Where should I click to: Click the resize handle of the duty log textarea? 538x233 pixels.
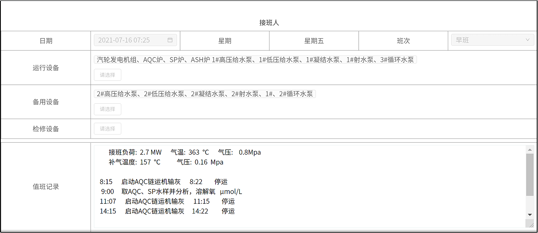(x=531, y=225)
